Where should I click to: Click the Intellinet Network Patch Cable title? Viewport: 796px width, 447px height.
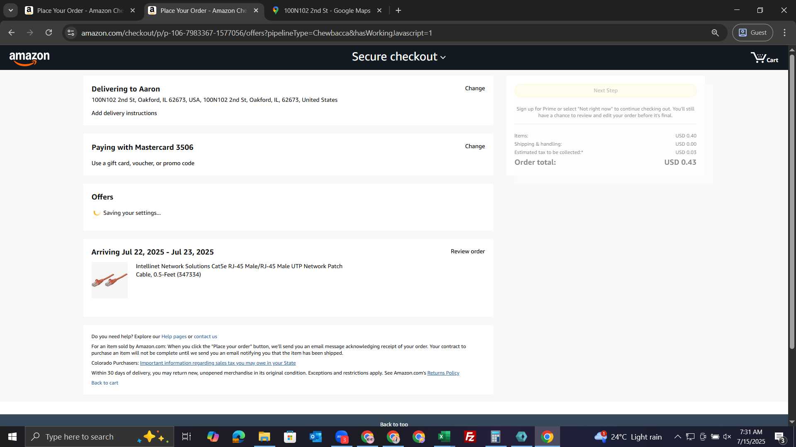click(x=239, y=270)
